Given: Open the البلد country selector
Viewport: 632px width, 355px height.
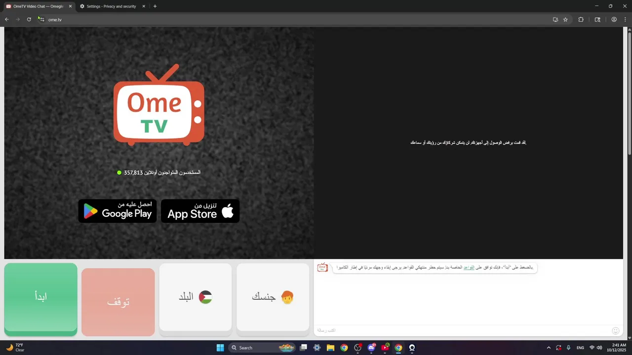Looking at the screenshot, I should click(x=196, y=297).
